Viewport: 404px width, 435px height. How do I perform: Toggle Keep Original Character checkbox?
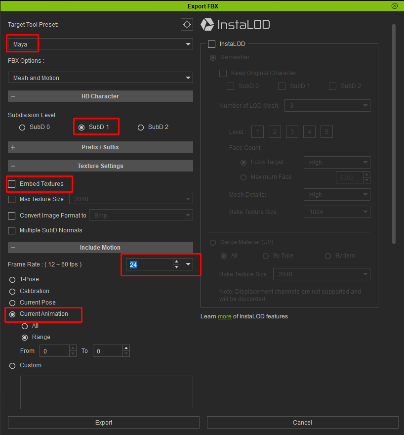coord(223,73)
